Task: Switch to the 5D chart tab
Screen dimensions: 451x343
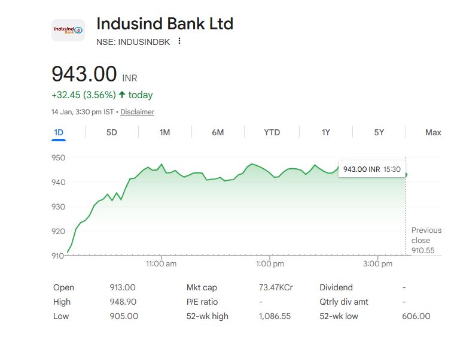Action: (x=111, y=132)
